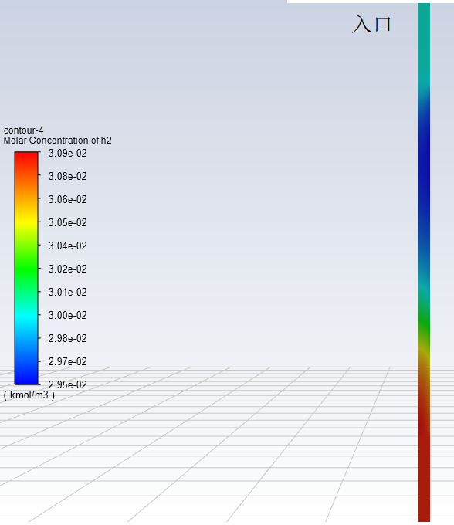The width and height of the screenshot is (454, 525).
Task: Click the contour-4 legend title
Action: (23, 130)
